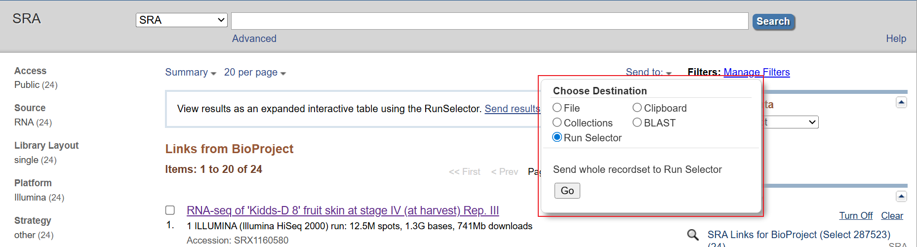917x247 pixels.
Task: Open the 20 per page menu
Action: [255, 73]
